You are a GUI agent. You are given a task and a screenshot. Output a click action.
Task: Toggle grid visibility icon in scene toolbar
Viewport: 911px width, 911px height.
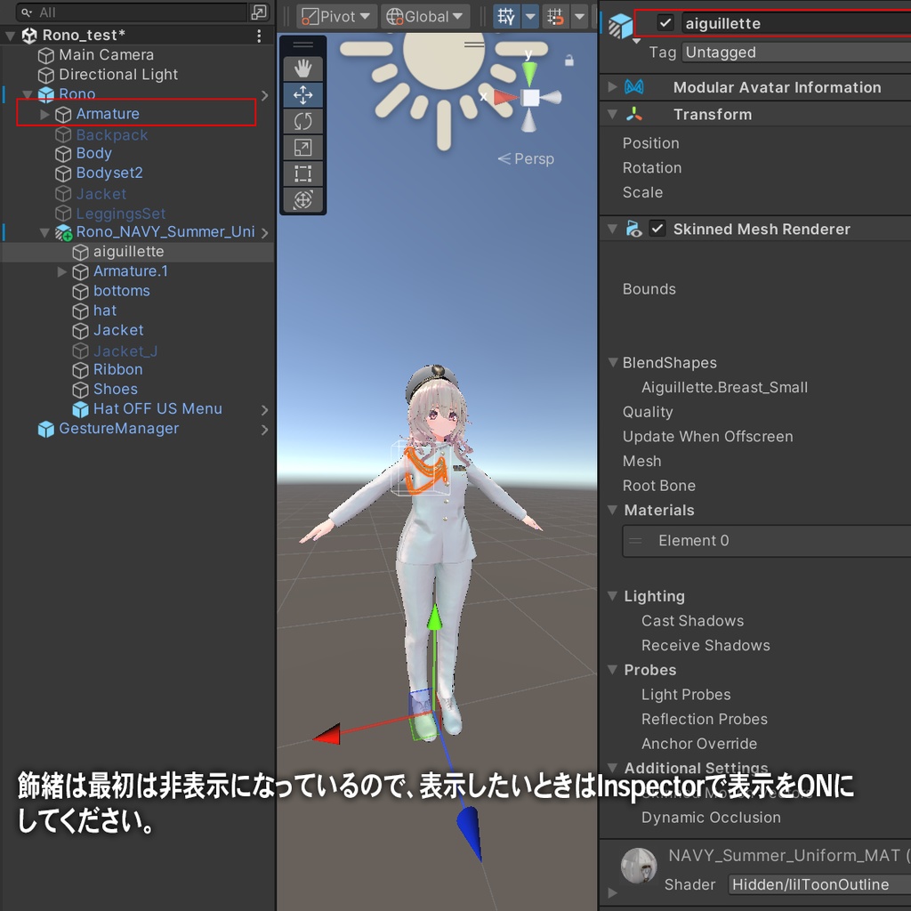506,16
